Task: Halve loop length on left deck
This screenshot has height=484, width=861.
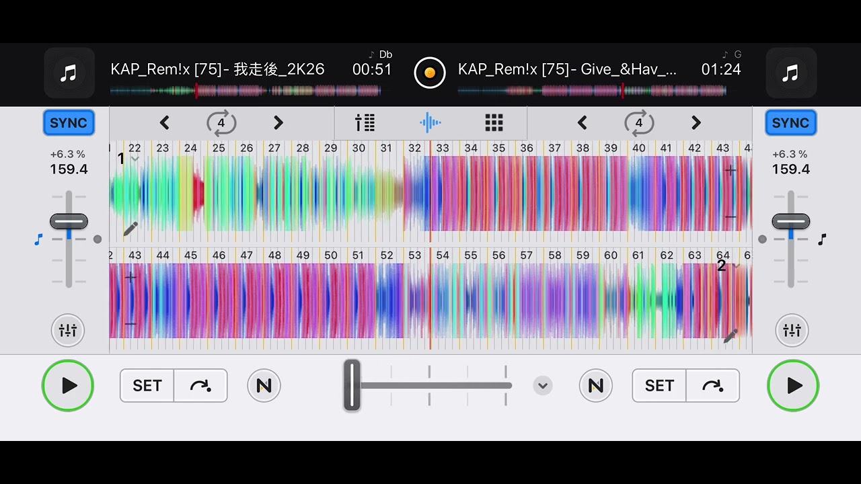Action: [164, 122]
